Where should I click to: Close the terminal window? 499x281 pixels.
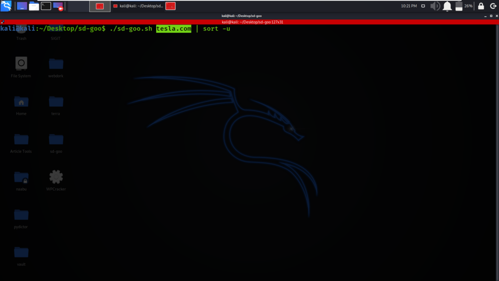497,16
